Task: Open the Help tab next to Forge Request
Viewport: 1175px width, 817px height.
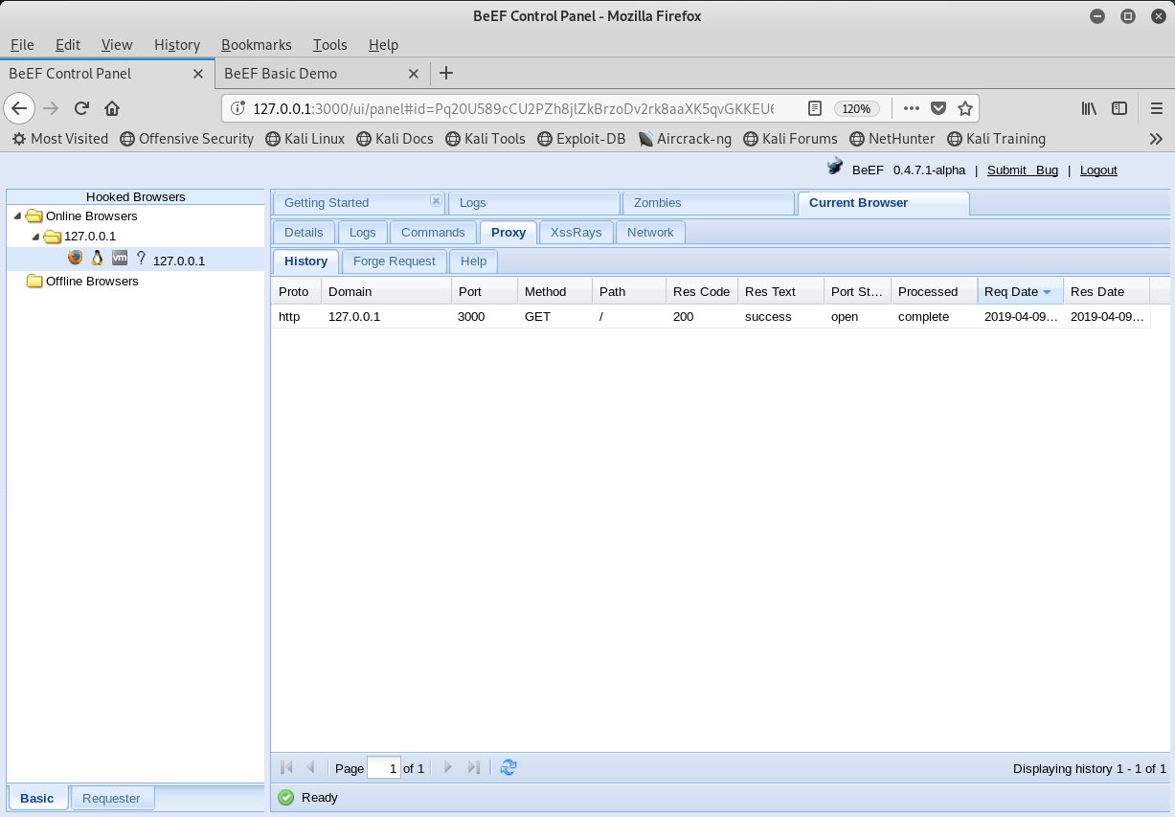Action: pyautogui.click(x=473, y=261)
